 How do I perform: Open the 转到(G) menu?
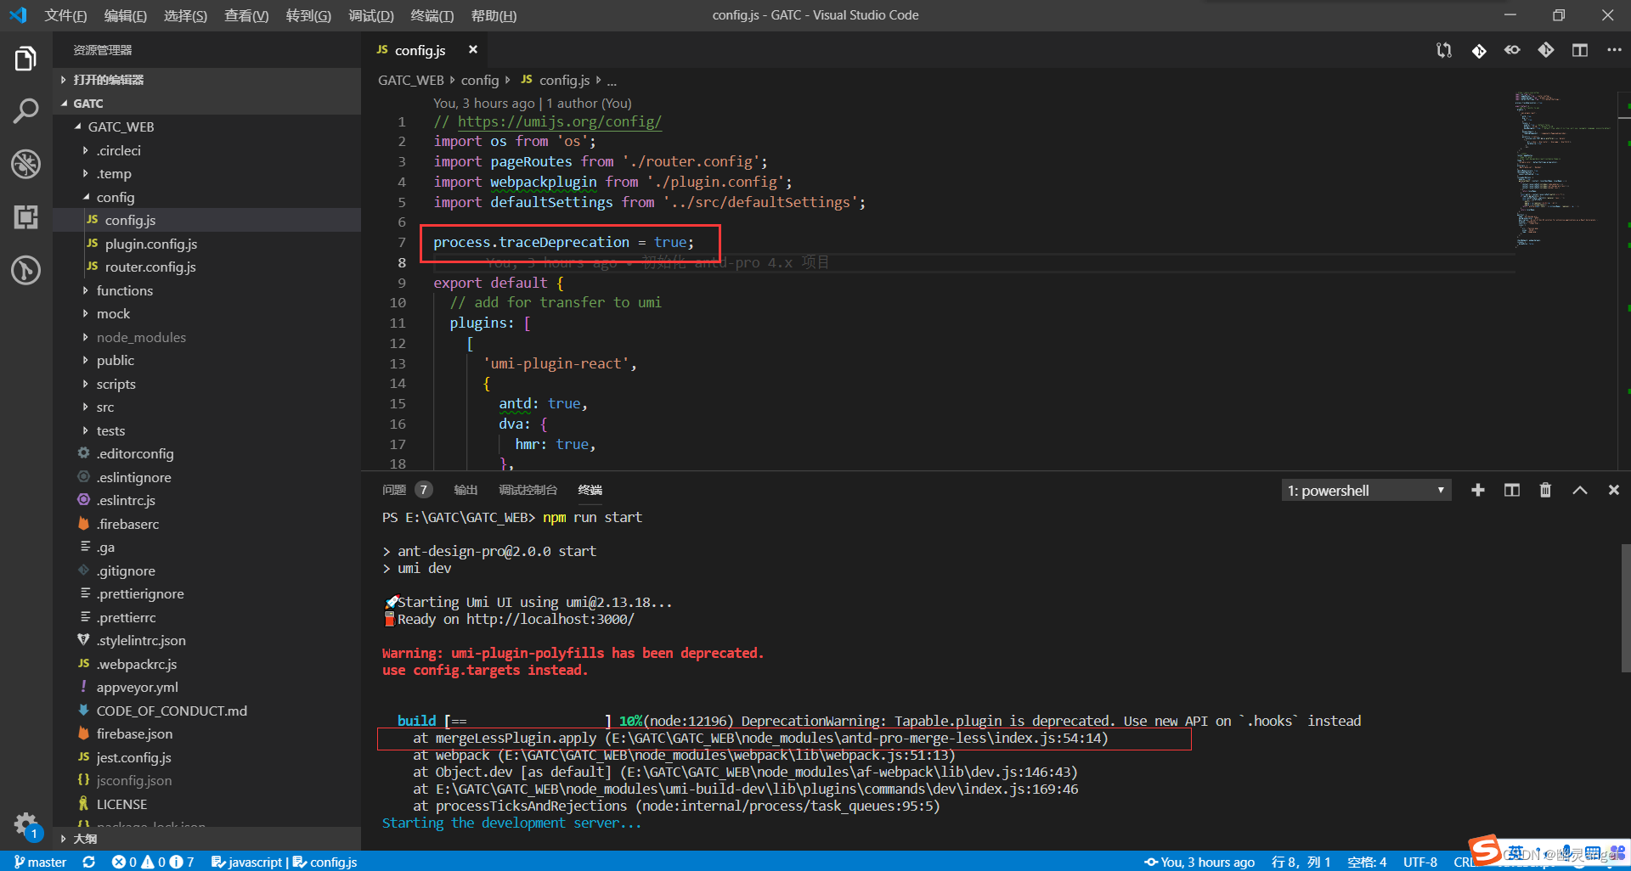pos(308,15)
